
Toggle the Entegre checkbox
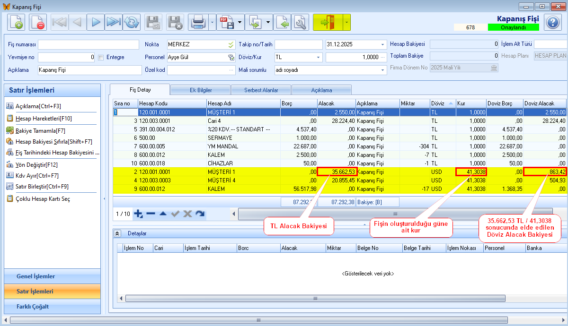click(101, 58)
